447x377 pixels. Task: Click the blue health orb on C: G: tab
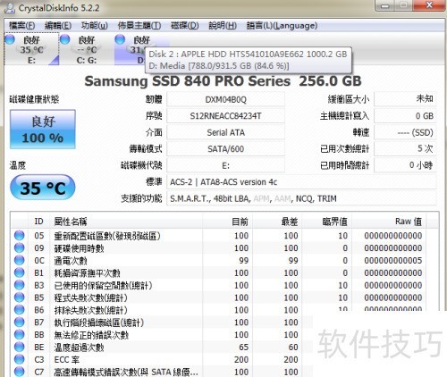pyautogui.click(x=64, y=39)
